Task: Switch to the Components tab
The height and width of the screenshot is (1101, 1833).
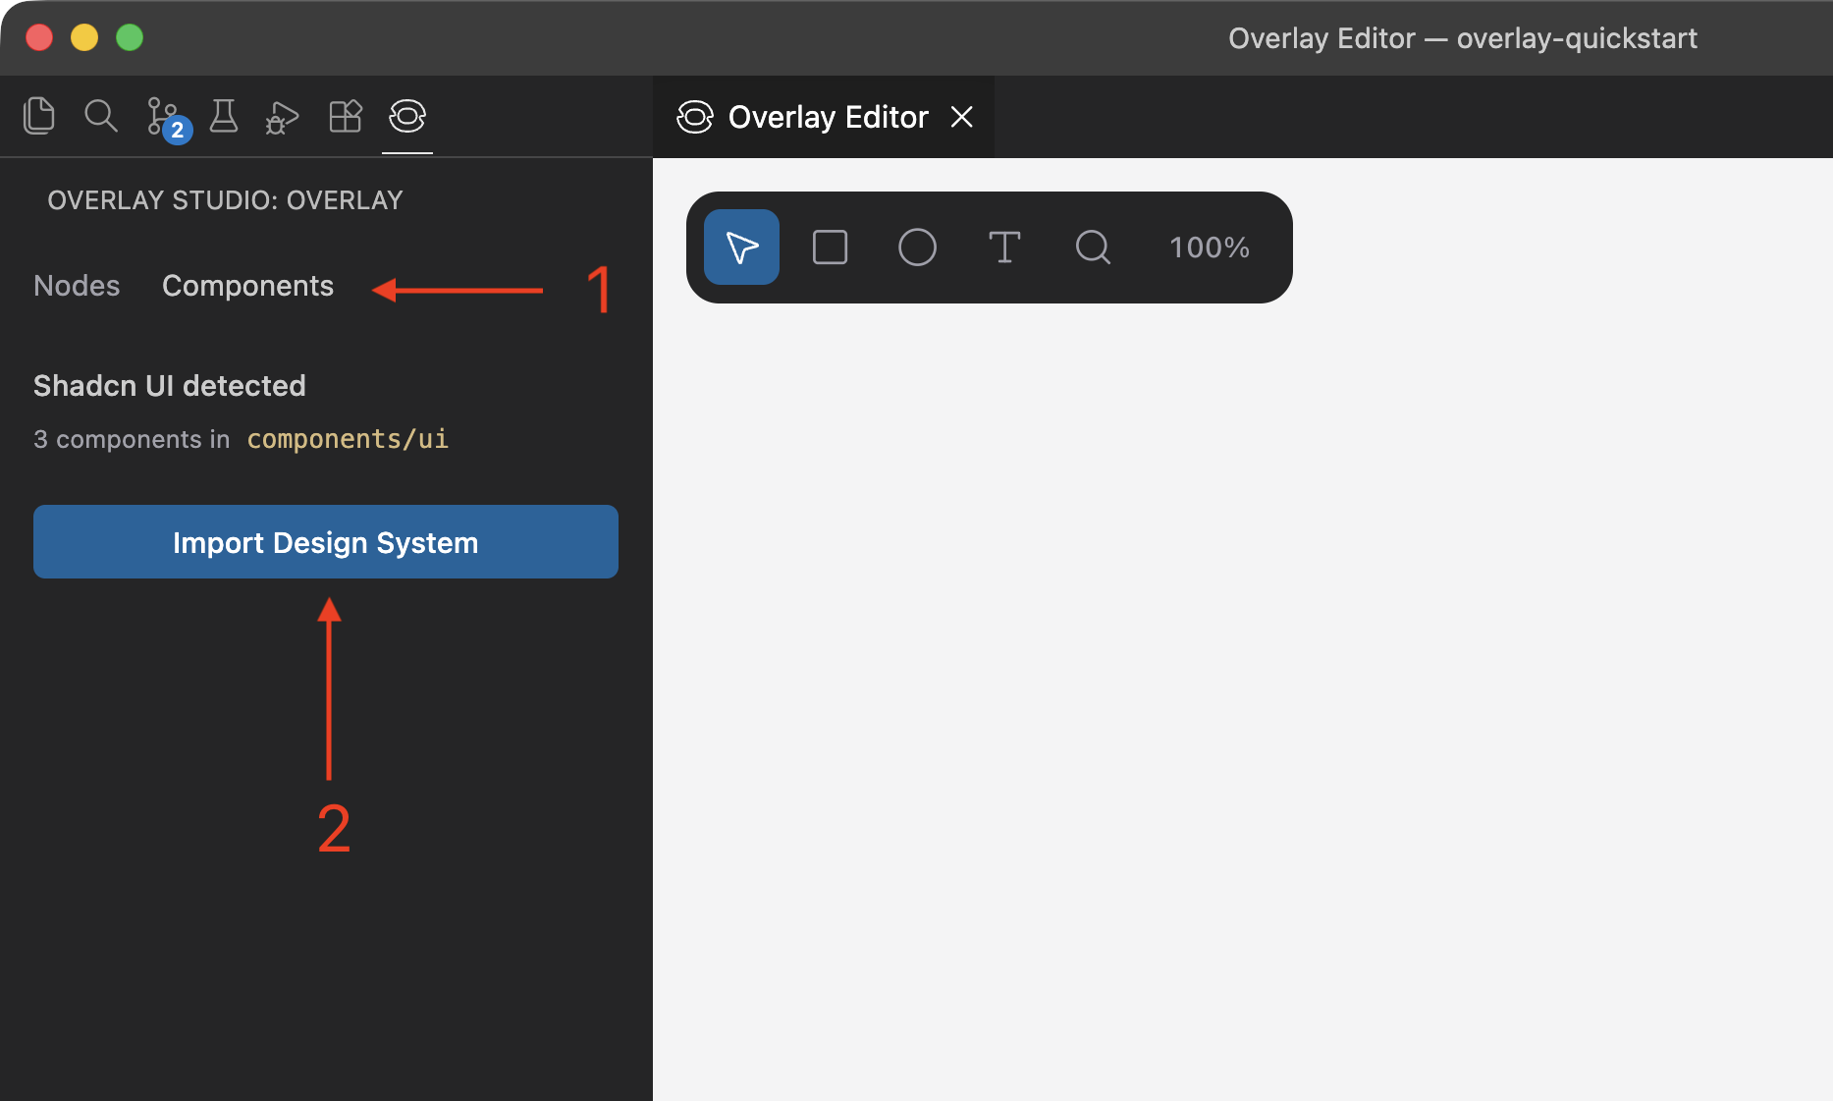Action: coord(247,285)
